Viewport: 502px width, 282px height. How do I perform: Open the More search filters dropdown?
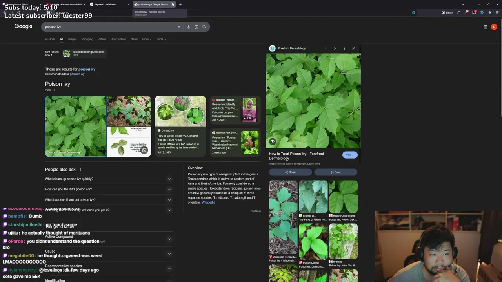(x=147, y=39)
